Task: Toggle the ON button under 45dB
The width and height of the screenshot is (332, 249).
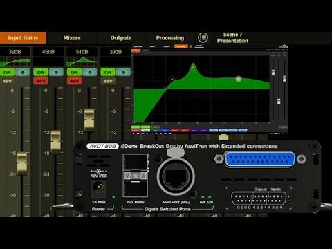Action: pos(41,73)
